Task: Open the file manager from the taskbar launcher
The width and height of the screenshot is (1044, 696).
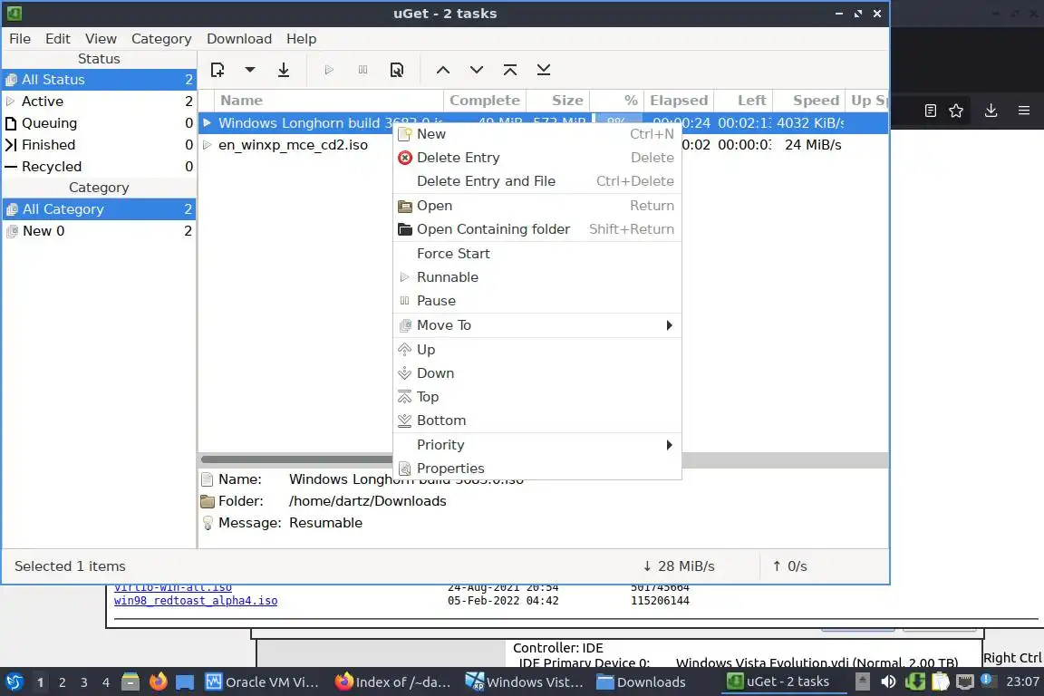Action: [x=130, y=682]
